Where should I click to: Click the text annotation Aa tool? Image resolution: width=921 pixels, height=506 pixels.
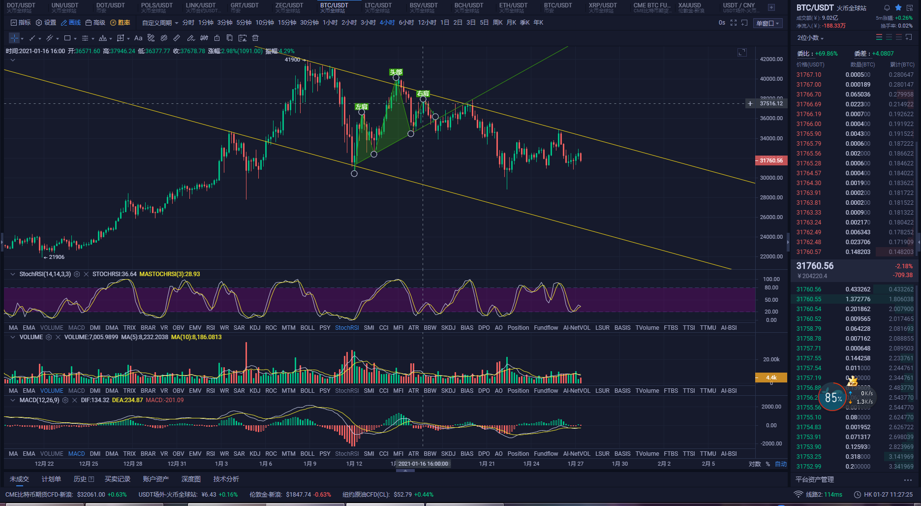click(138, 38)
